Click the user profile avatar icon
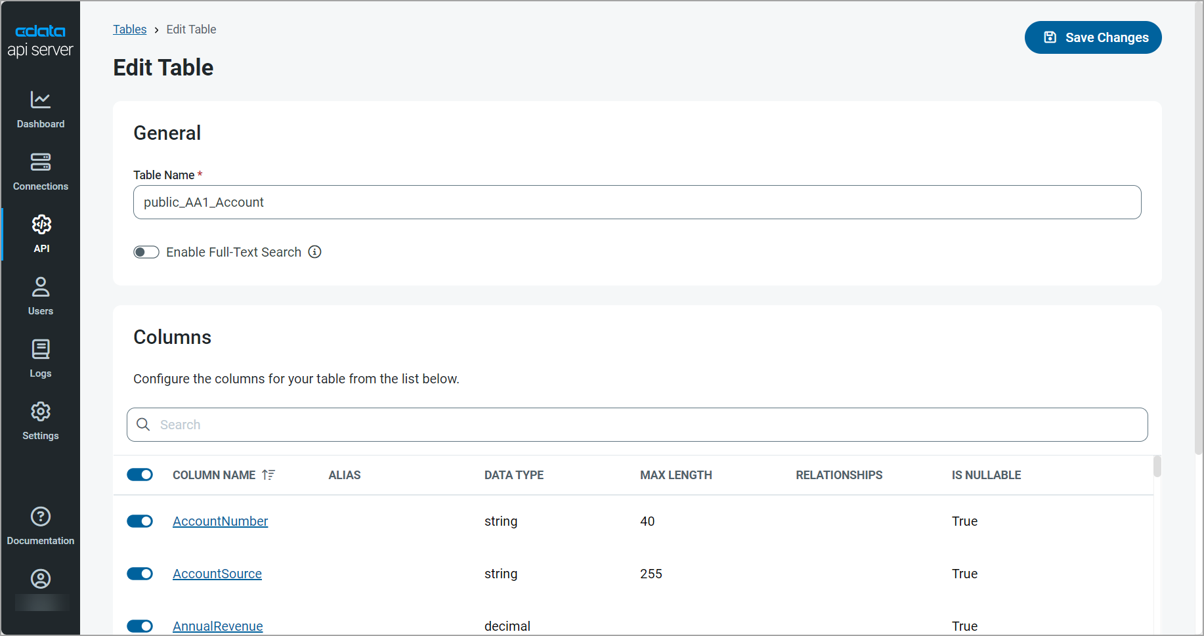 click(41, 579)
